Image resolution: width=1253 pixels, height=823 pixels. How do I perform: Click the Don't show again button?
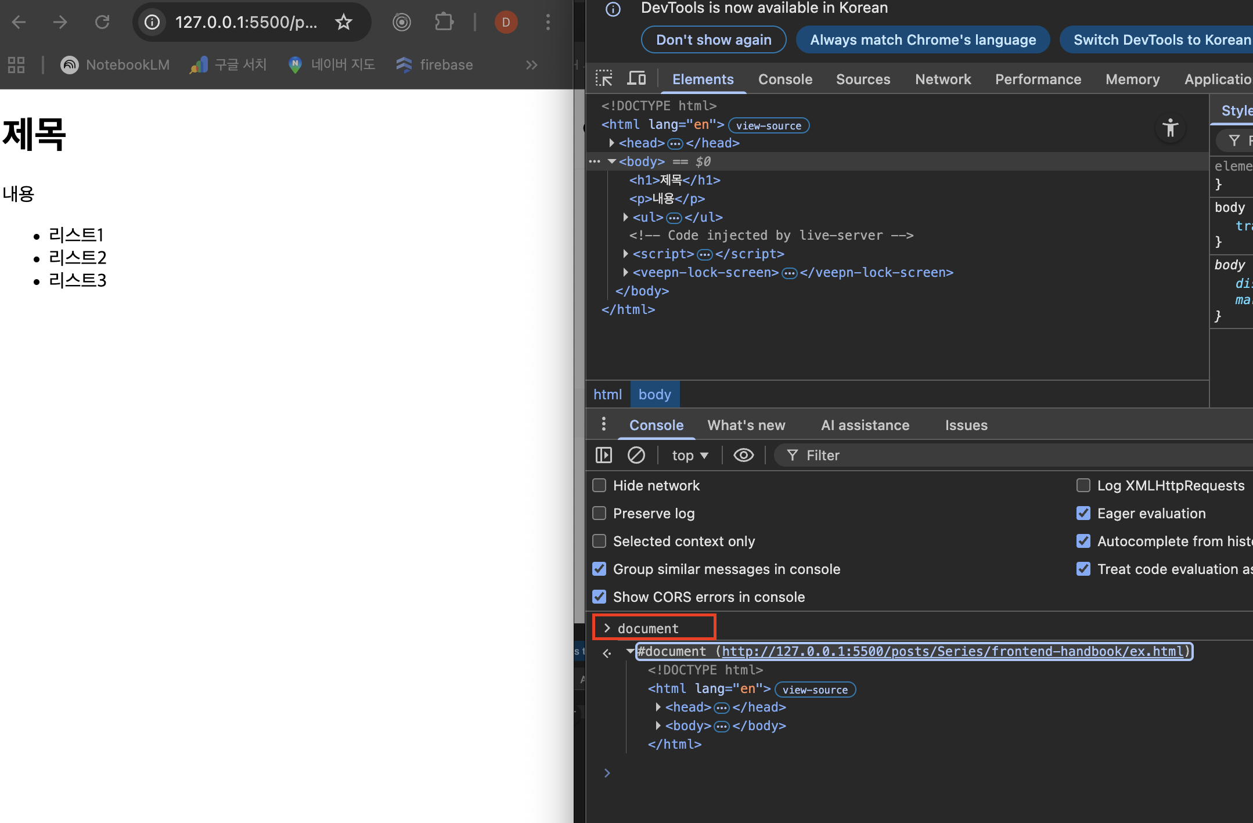pos(714,39)
